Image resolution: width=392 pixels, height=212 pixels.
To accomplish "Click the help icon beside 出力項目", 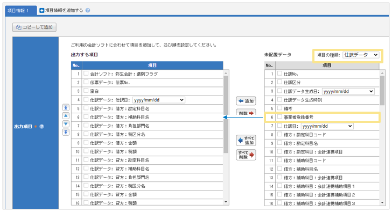I will tap(42, 127).
